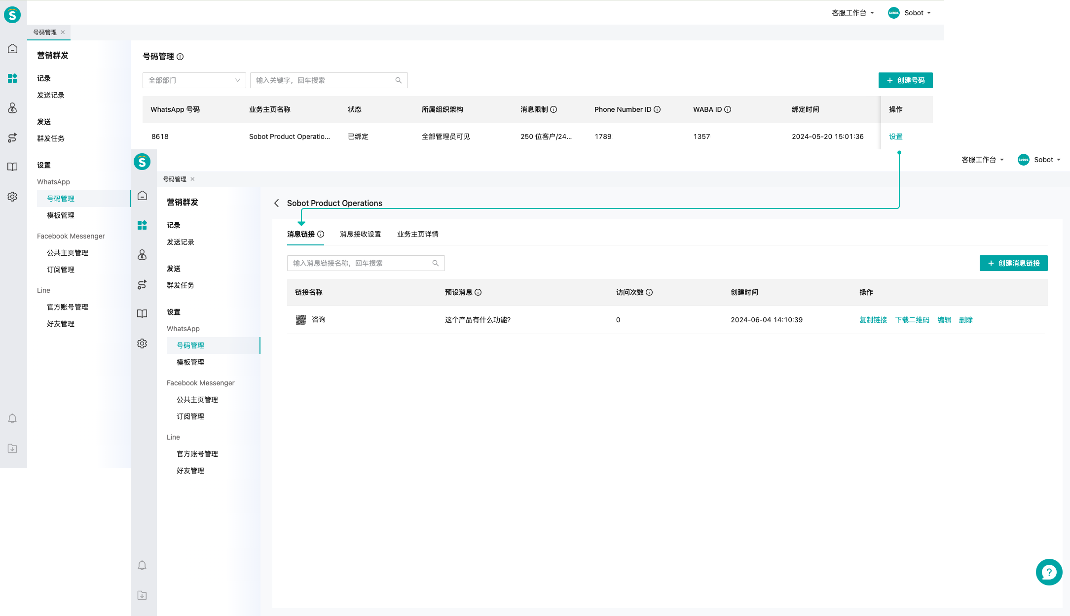Click the info icon beside 消息限制 column header
The height and width of the screenshot is (616, 1070).
(x=553, y=109)
